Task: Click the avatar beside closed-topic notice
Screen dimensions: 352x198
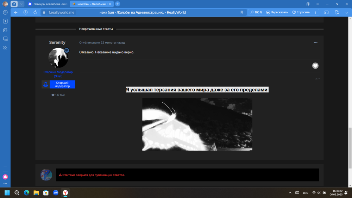Action: click(46, 175)
